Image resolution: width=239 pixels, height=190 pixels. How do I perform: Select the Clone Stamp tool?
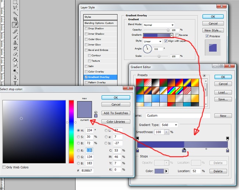pos(15,43)
